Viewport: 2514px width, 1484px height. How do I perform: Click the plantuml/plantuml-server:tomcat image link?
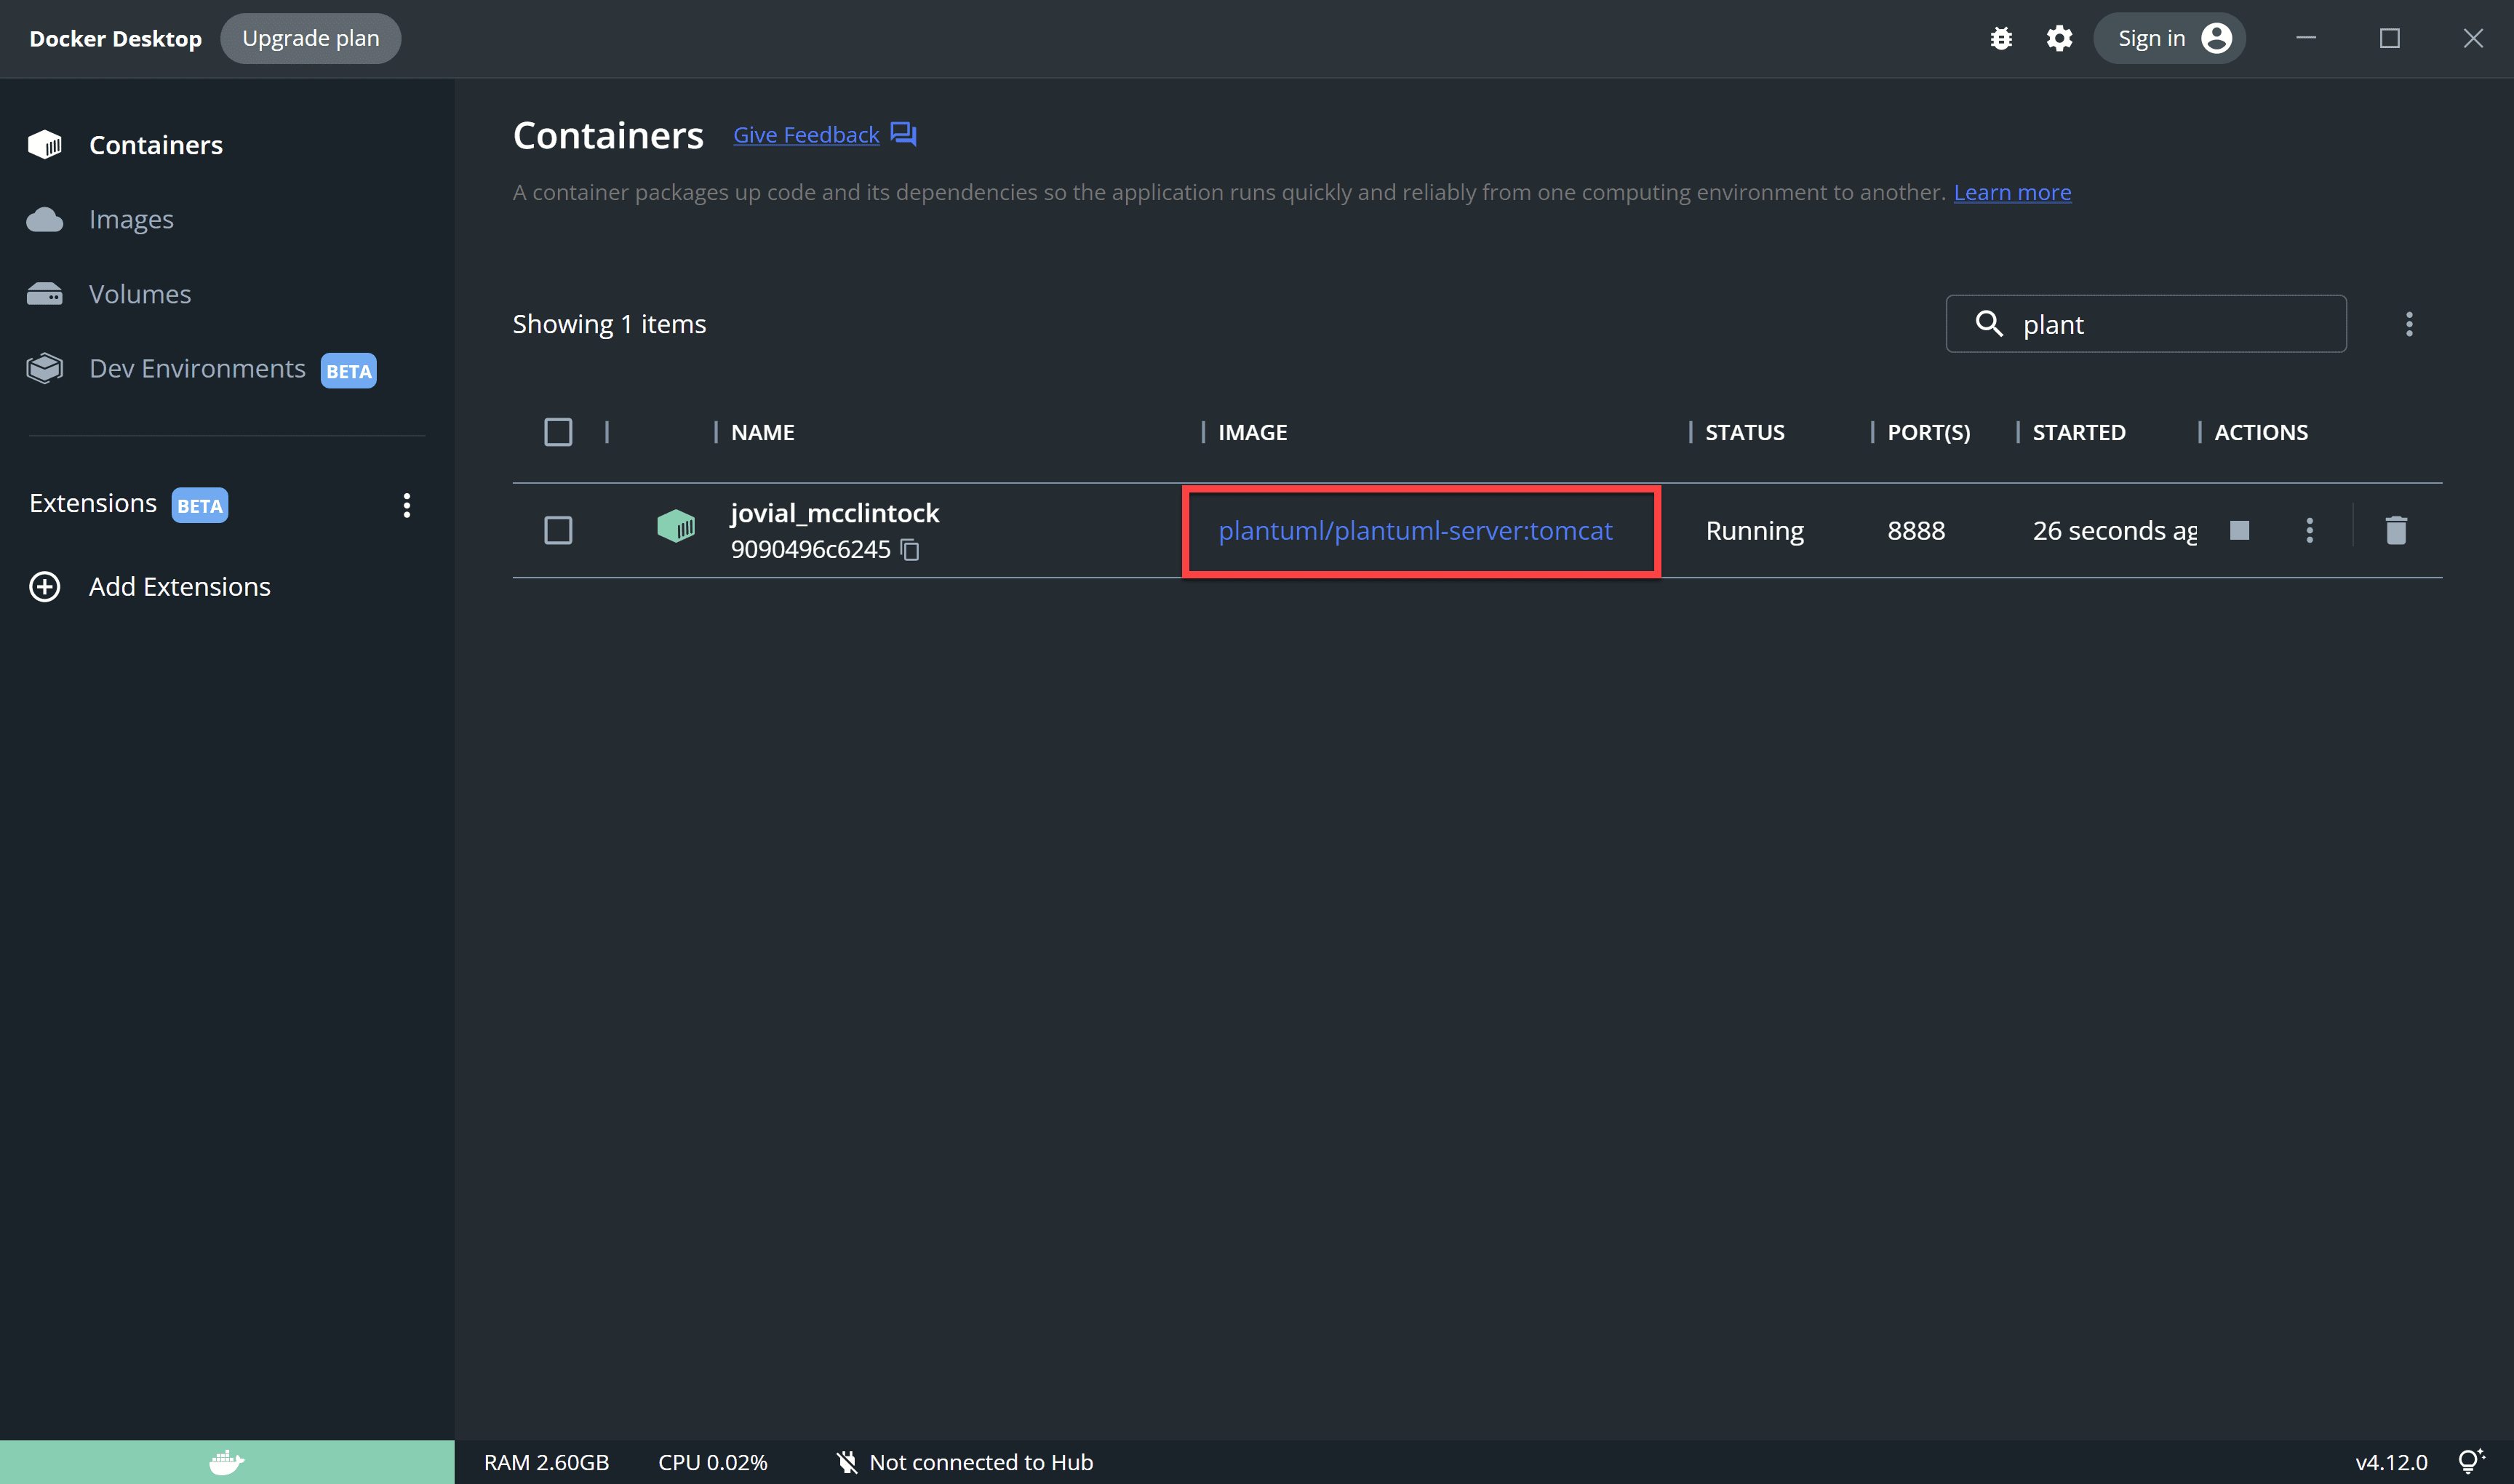pos(1415,528)
